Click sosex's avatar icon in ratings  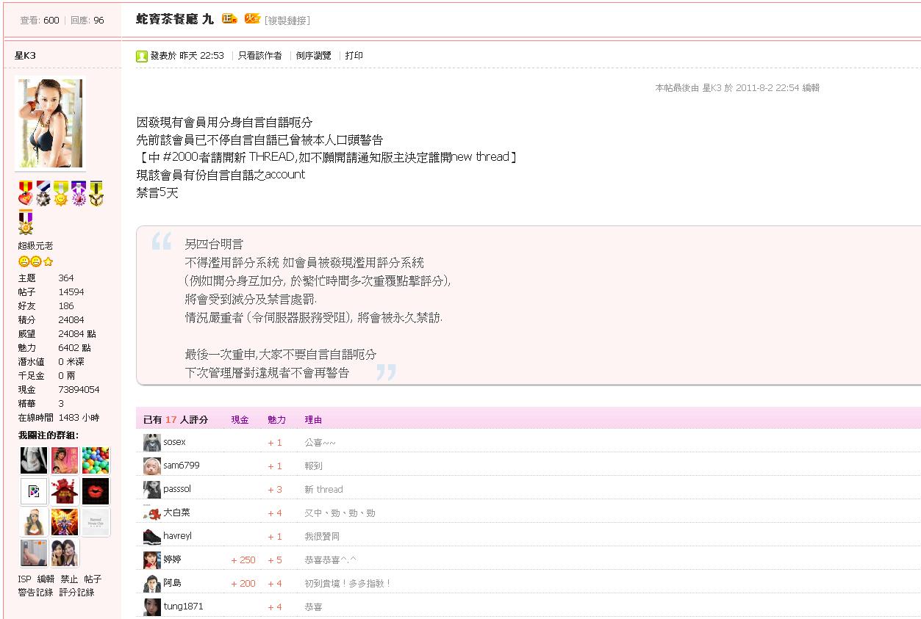point(152,443)
